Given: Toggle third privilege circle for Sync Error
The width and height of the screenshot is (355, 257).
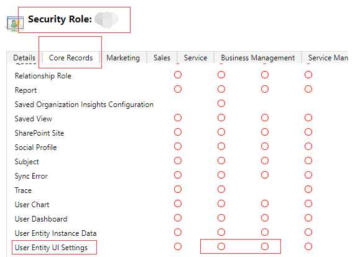Looking at the screenshot, I should (265, 175).
